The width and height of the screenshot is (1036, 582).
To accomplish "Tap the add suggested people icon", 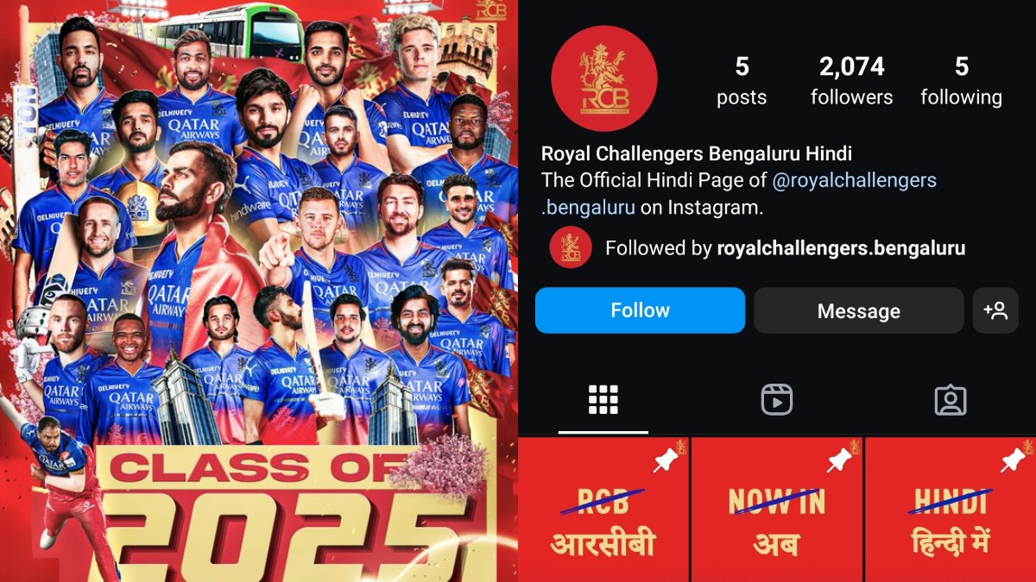I will click(995, 310).
